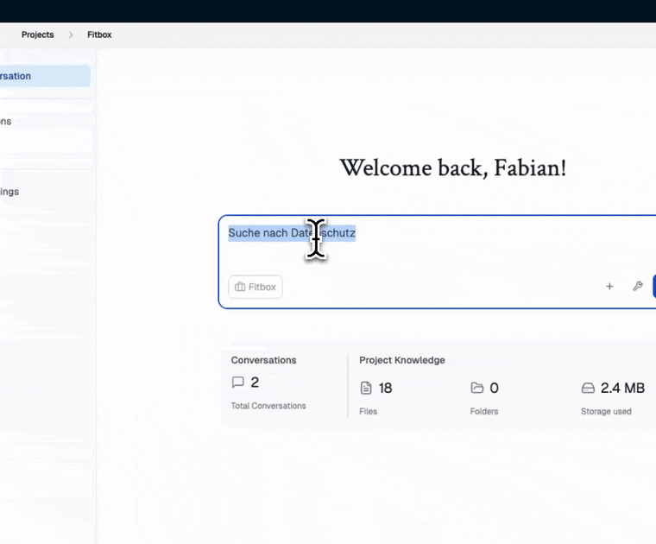The image size is (656, 544).
Task: Click the blue send button at input's right edge
Action: (x=653, y=287)
